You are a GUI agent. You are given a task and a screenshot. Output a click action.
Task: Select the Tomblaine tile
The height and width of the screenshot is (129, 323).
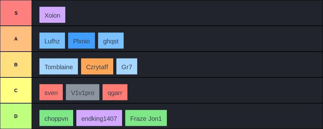point(59,67)
